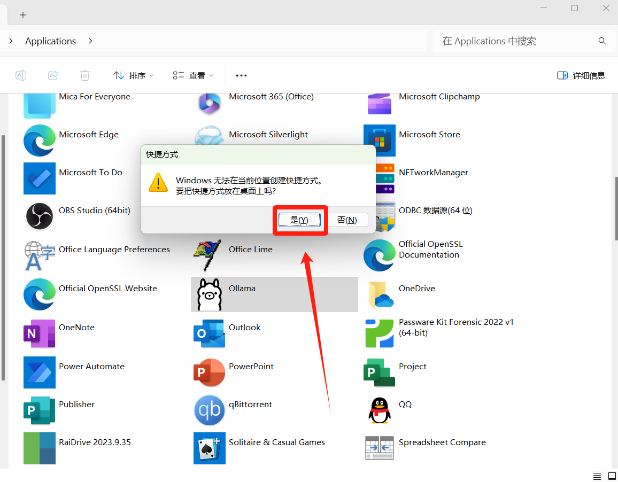Viewport: 618px width, 482px height.
Task: Toggle the 详细信息 details pane
Action: 581,76
